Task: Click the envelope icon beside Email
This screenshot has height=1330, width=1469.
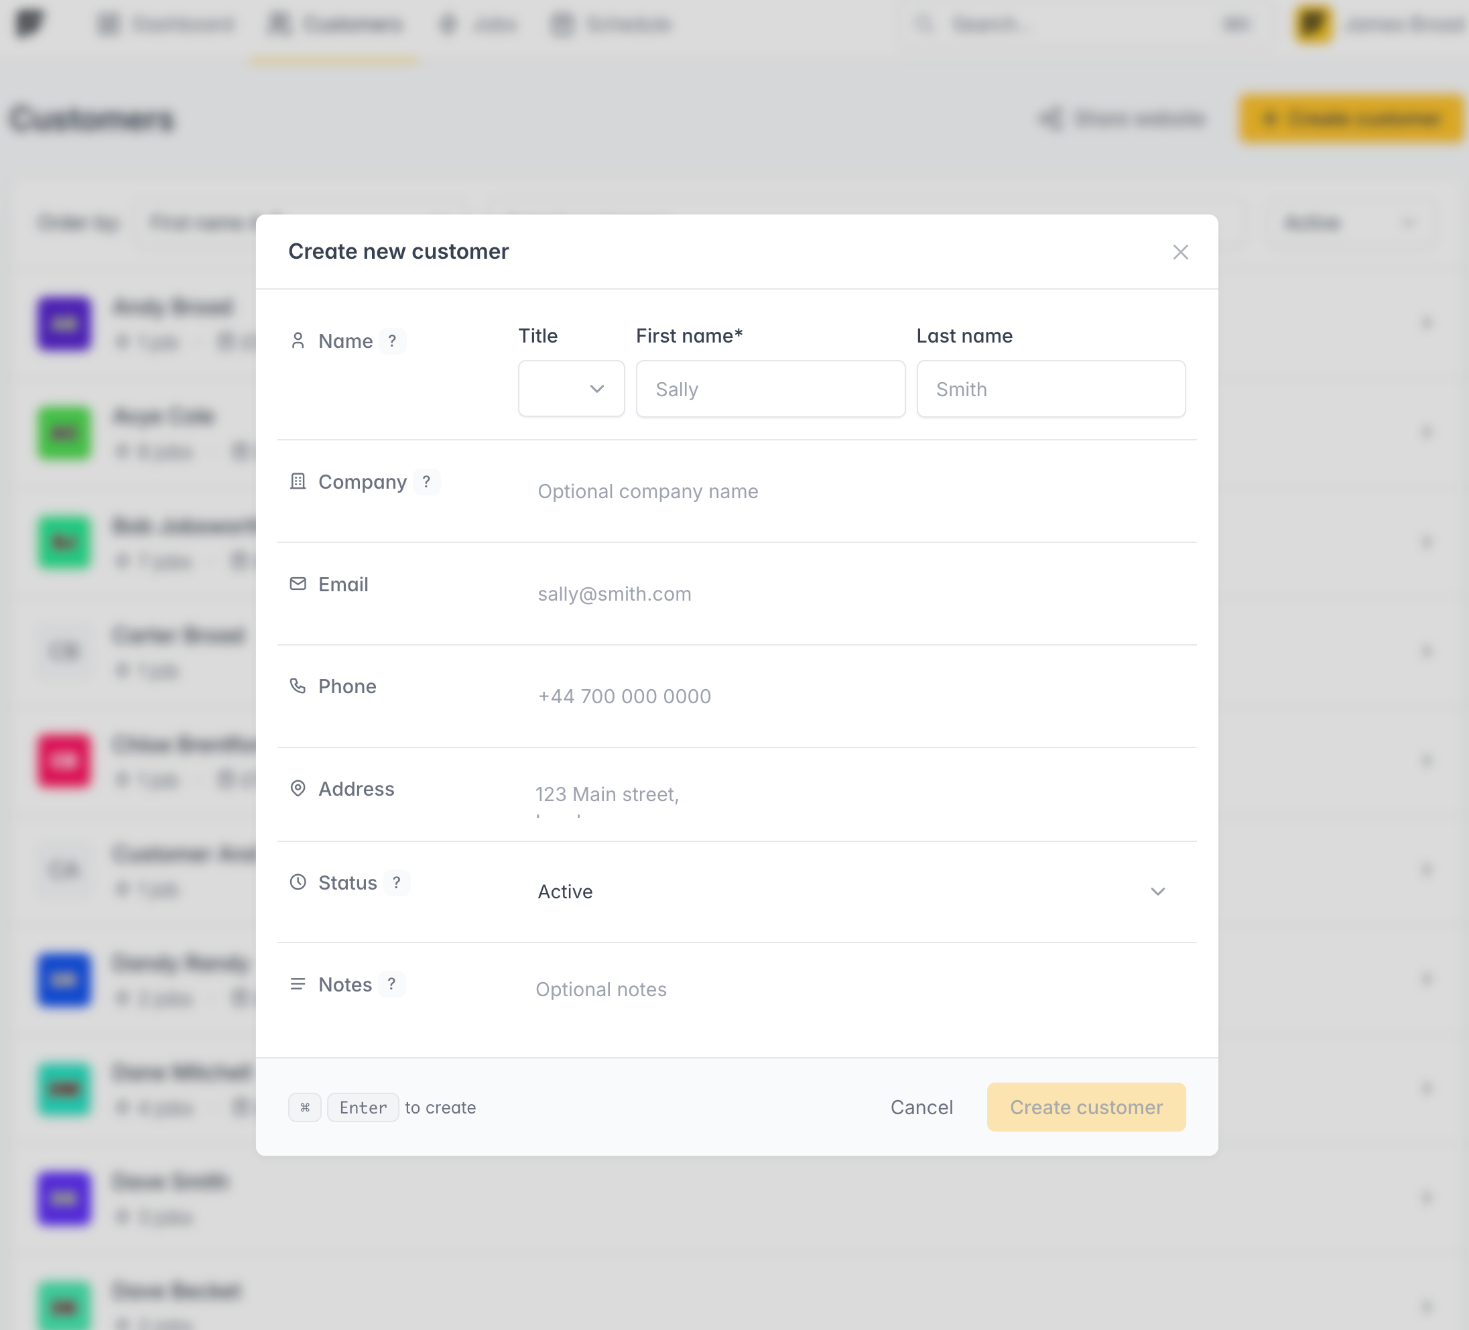Action: (x=298, y=584)
